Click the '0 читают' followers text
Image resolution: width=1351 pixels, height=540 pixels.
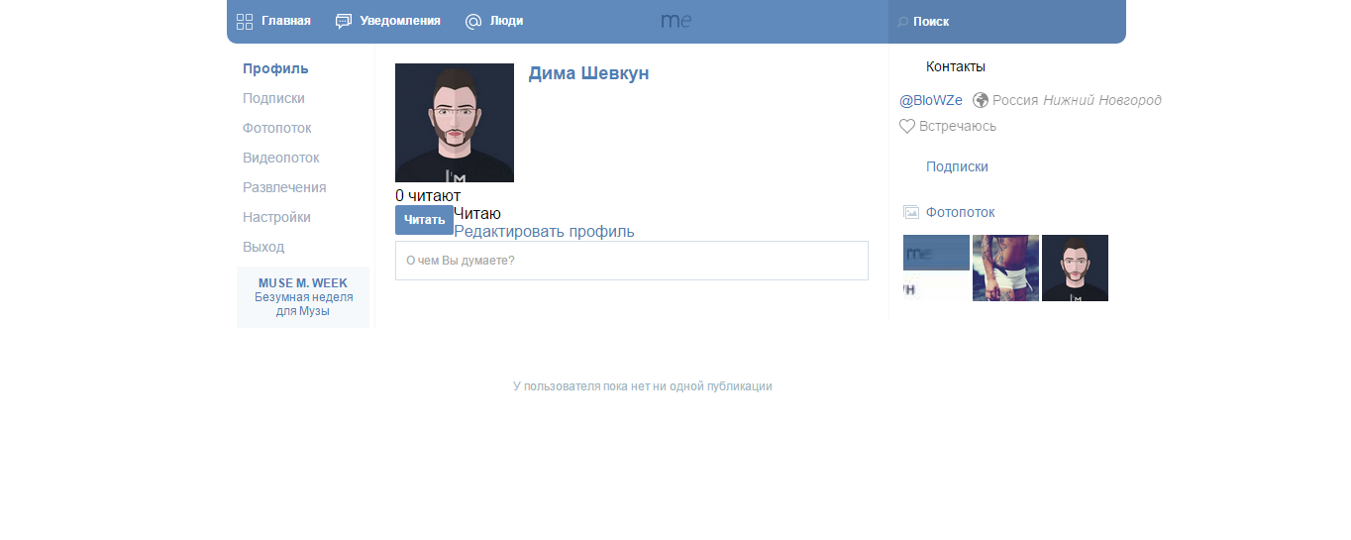point(428,196)
